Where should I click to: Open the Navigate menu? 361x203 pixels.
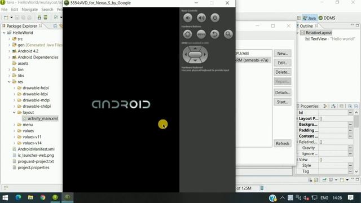(30, 10)
